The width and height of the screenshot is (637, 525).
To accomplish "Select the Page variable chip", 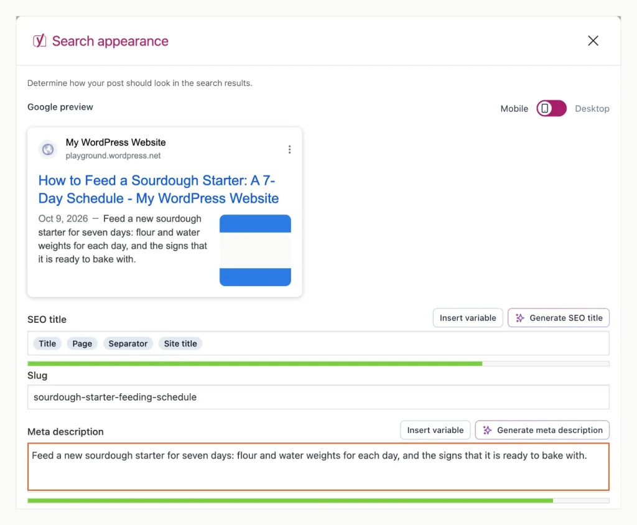I will pos(82,343).
